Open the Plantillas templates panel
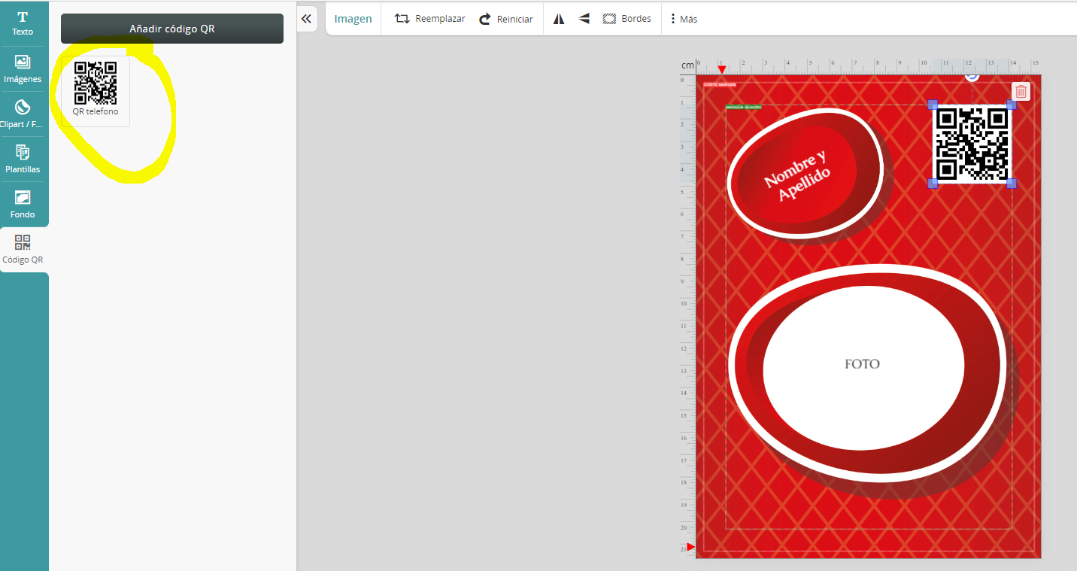The height and width of the screenshot is (571, 1077). click(x=23, y=159)
